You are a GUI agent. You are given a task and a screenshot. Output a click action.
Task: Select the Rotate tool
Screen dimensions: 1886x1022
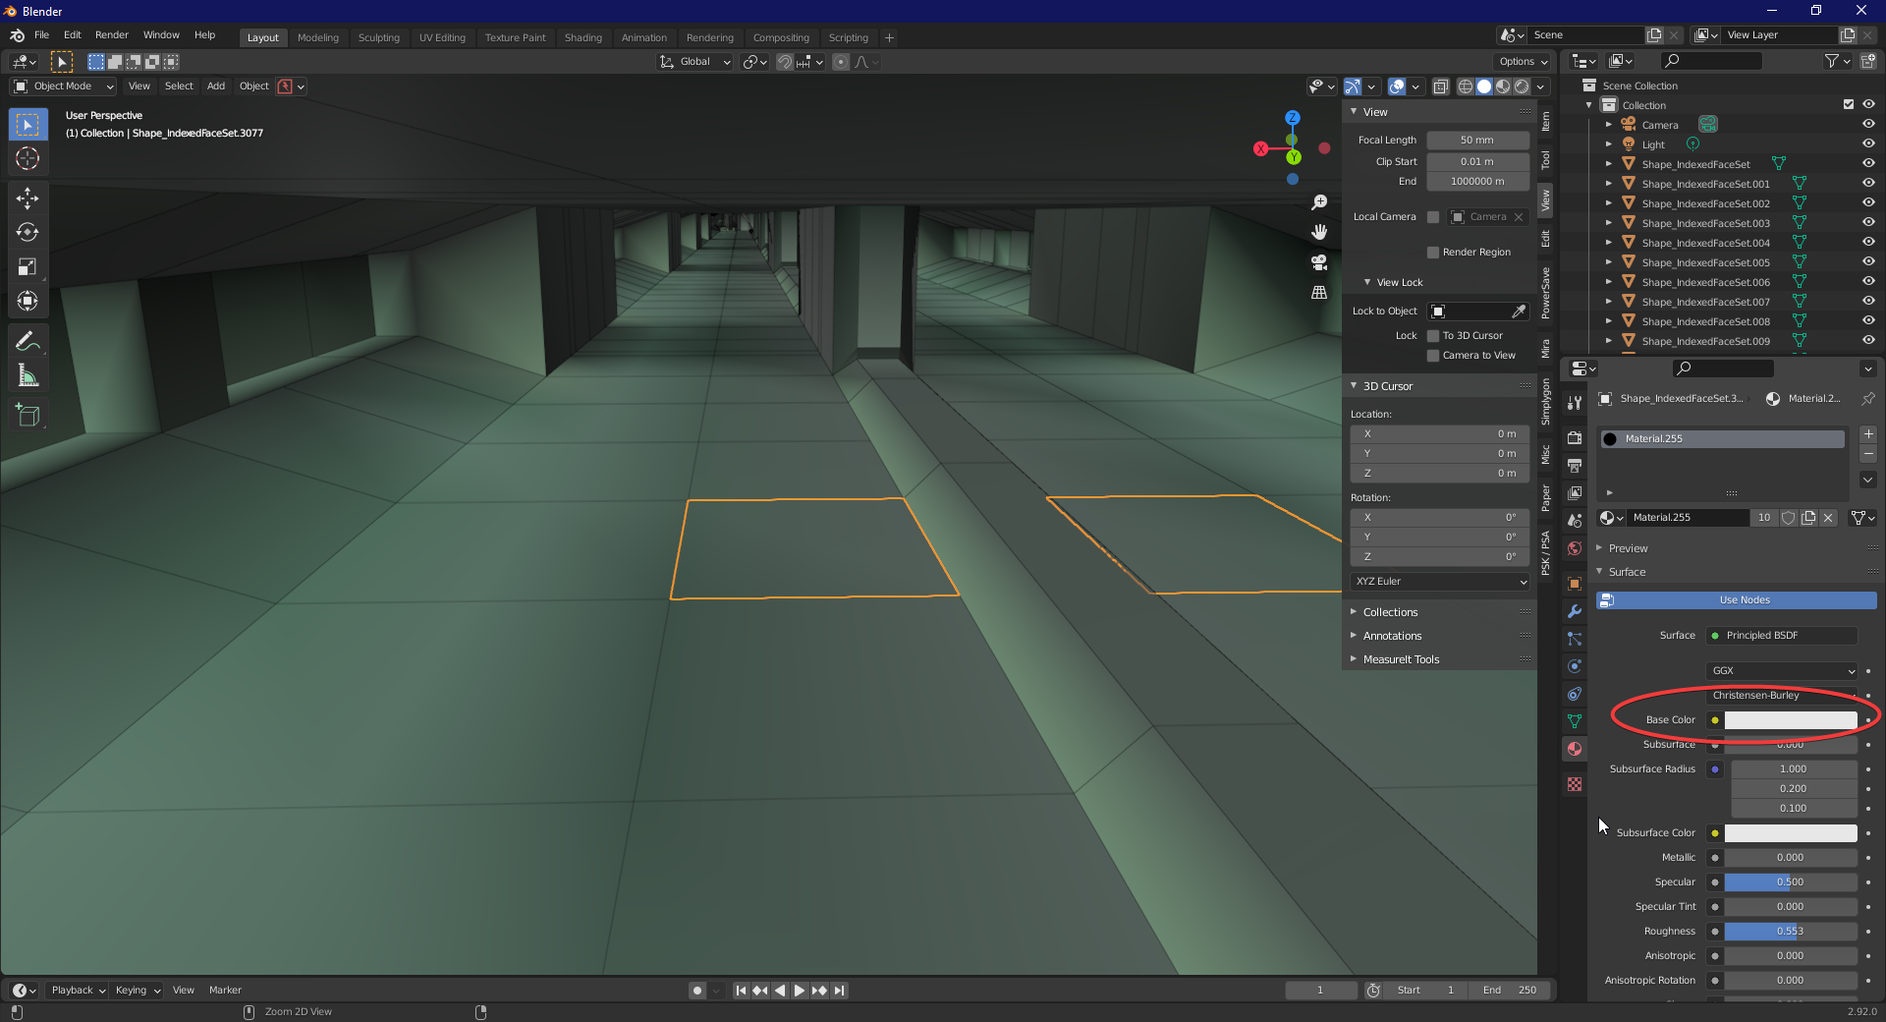coord(28,233)
